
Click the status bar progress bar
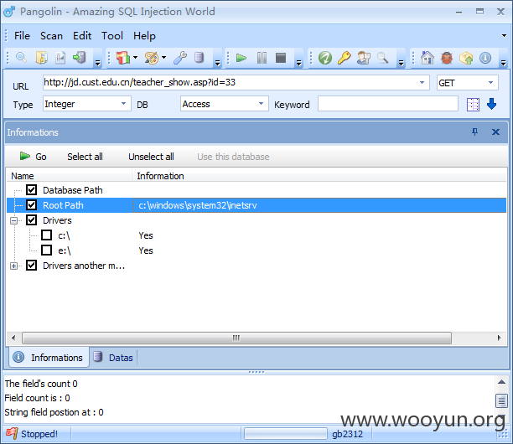[x=285, y=434]
